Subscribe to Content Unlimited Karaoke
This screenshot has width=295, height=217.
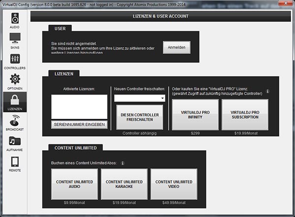[x=124, y=184]
